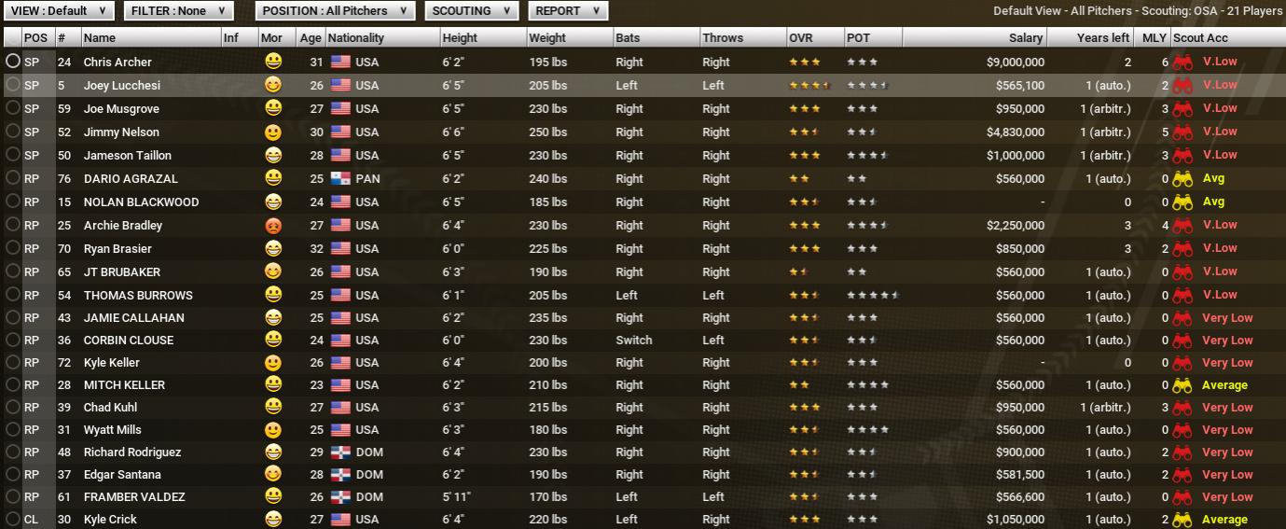
Task: Open the REPORT menu
Action: [x=568, y=11]
